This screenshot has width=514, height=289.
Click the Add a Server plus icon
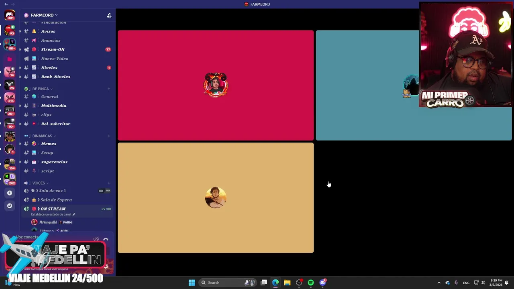(10, 193)
